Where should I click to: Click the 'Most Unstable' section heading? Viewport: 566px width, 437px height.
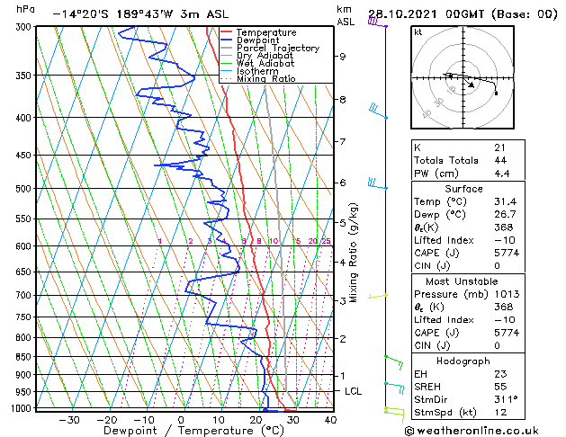click(462, 281)
